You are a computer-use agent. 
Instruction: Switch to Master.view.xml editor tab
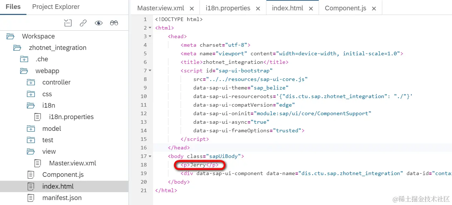coord(161,8)
